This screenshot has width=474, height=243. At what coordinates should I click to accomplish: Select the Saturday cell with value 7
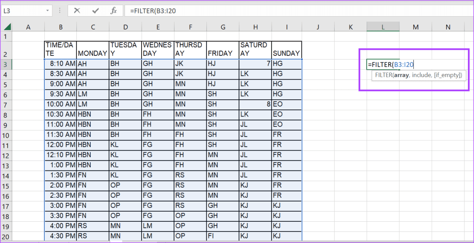point(255,63)
